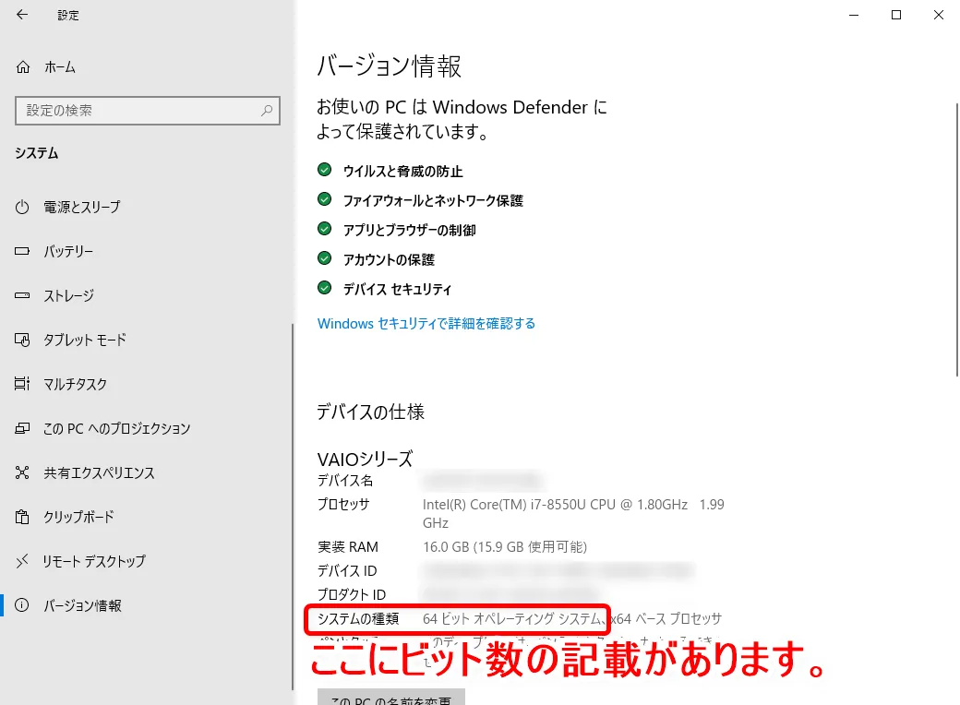Click the search magnifier icon
The width and height of the screenshot is (960, 705).
click(267, 111)
